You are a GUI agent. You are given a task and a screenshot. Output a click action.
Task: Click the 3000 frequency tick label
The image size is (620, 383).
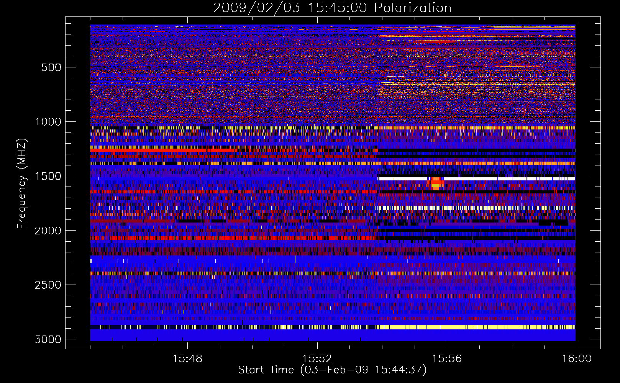(48, 339)
